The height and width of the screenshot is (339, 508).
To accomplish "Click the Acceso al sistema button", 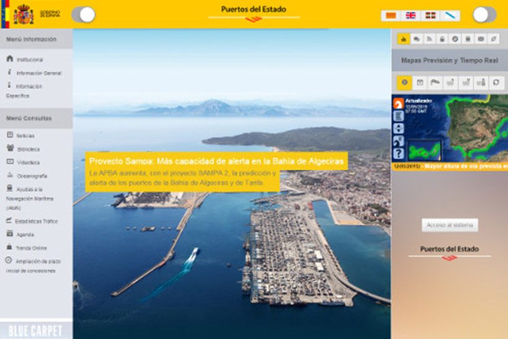I will click(450, 225).
